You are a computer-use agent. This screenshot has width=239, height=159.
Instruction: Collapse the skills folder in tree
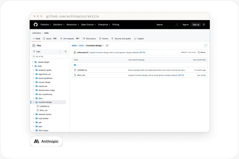[33, 66]
